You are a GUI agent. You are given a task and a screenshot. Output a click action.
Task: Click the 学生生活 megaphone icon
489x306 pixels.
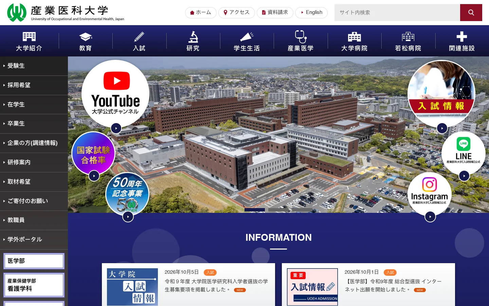[247, 36]
